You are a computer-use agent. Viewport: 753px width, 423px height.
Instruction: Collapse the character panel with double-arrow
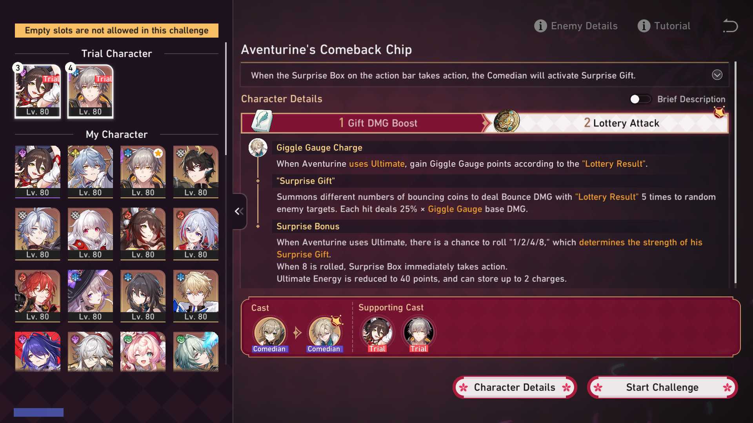point(239,211)
